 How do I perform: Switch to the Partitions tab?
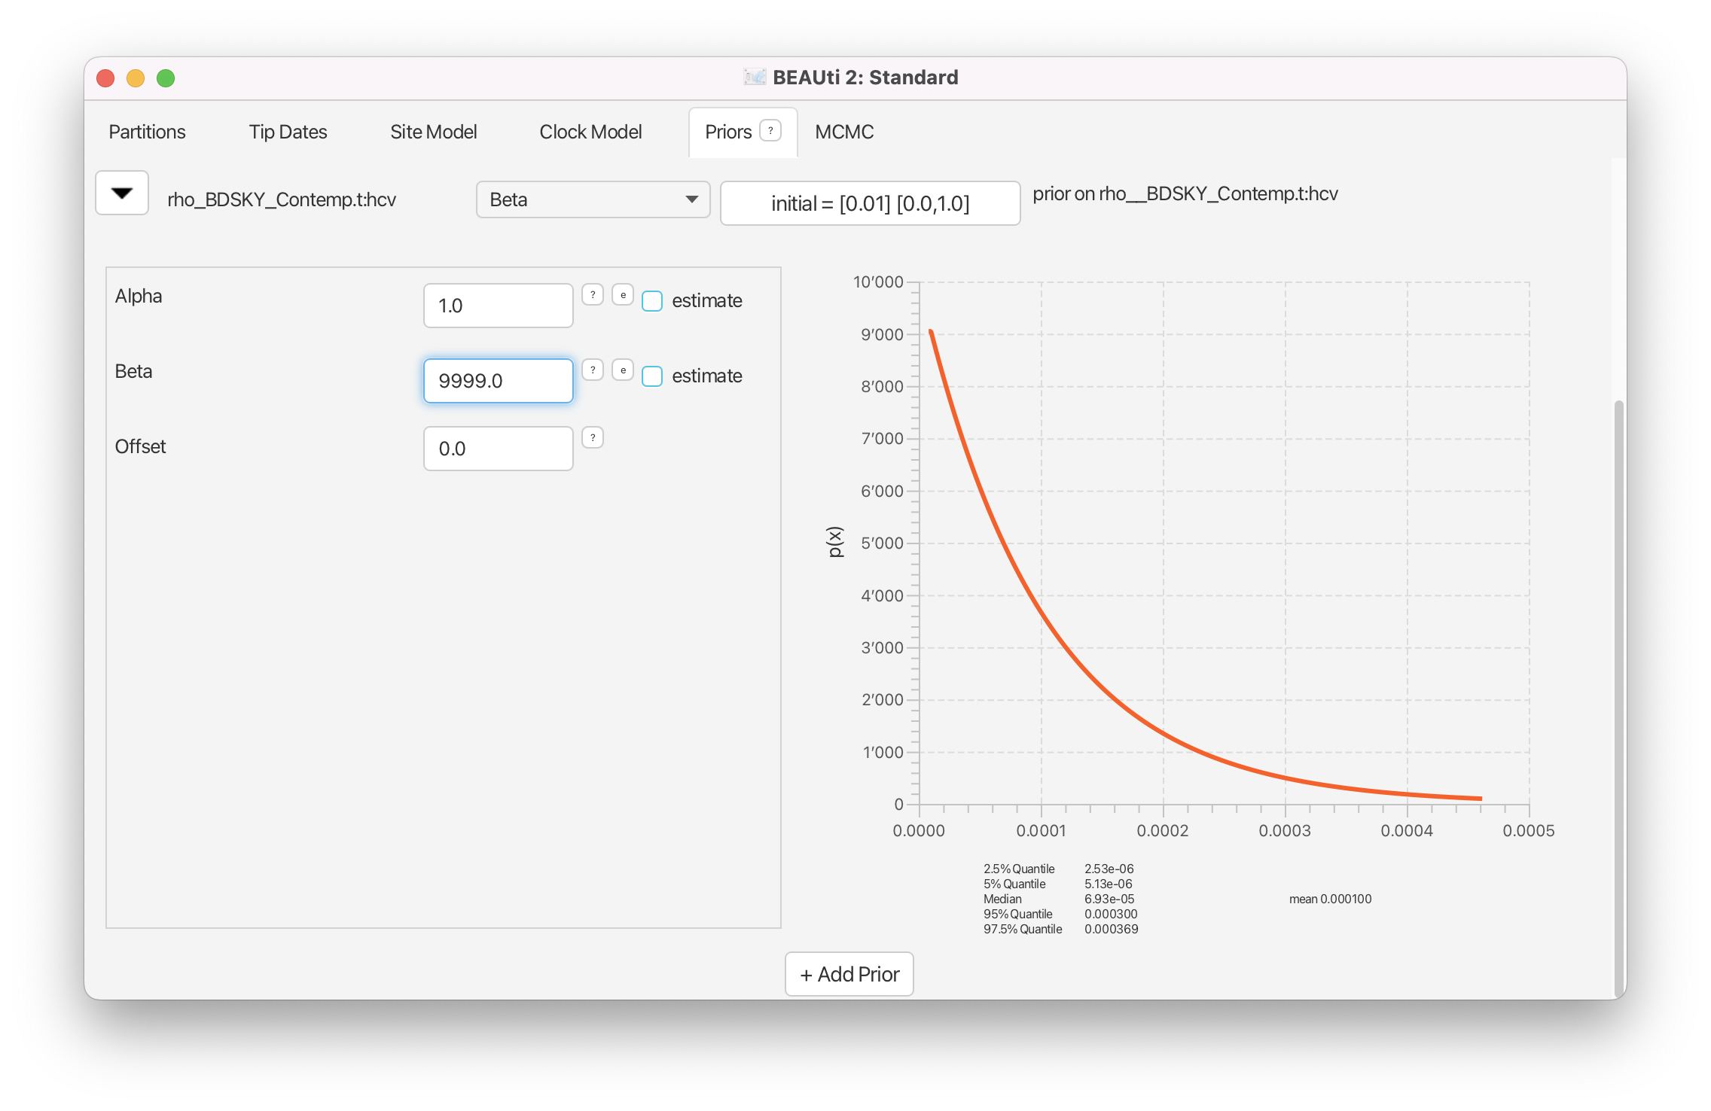click(147, 132)
